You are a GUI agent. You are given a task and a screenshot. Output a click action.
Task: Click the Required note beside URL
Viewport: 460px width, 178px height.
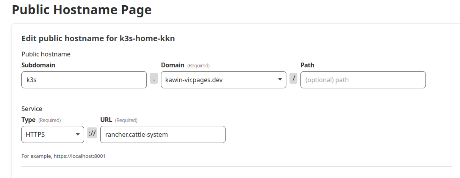(126, 120)
